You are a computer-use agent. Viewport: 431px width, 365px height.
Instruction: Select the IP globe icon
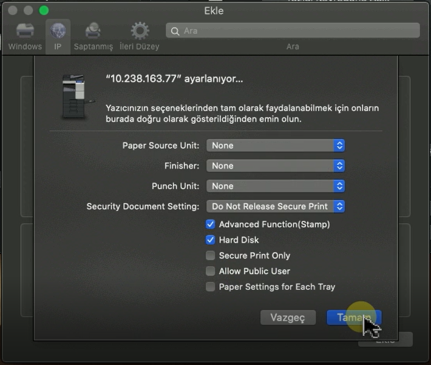[58, 30]
